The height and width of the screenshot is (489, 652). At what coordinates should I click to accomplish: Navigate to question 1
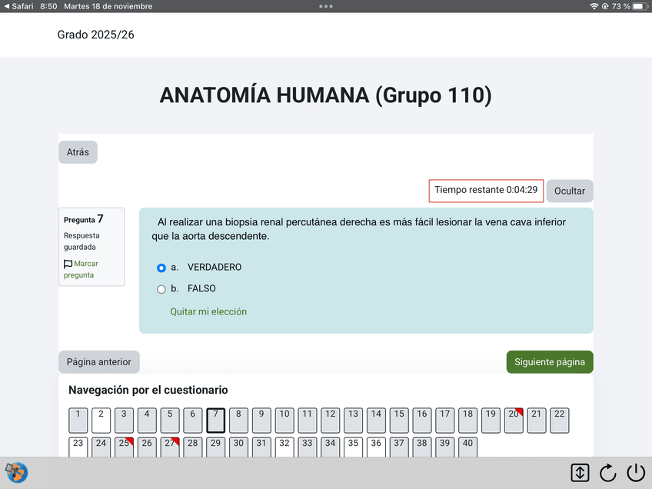[x=78, y=420]
